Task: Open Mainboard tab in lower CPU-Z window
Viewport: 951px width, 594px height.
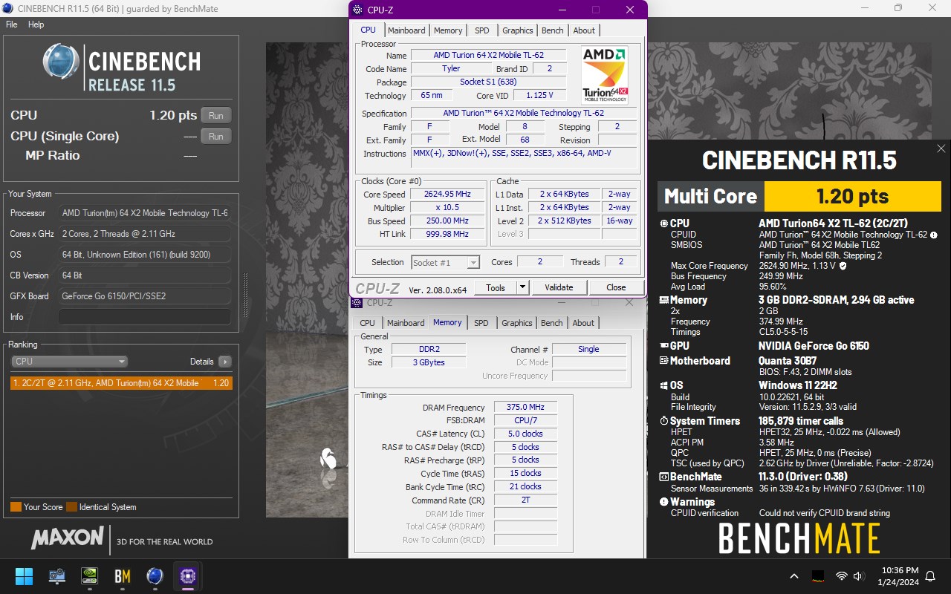Action: [x=406, y=323]
